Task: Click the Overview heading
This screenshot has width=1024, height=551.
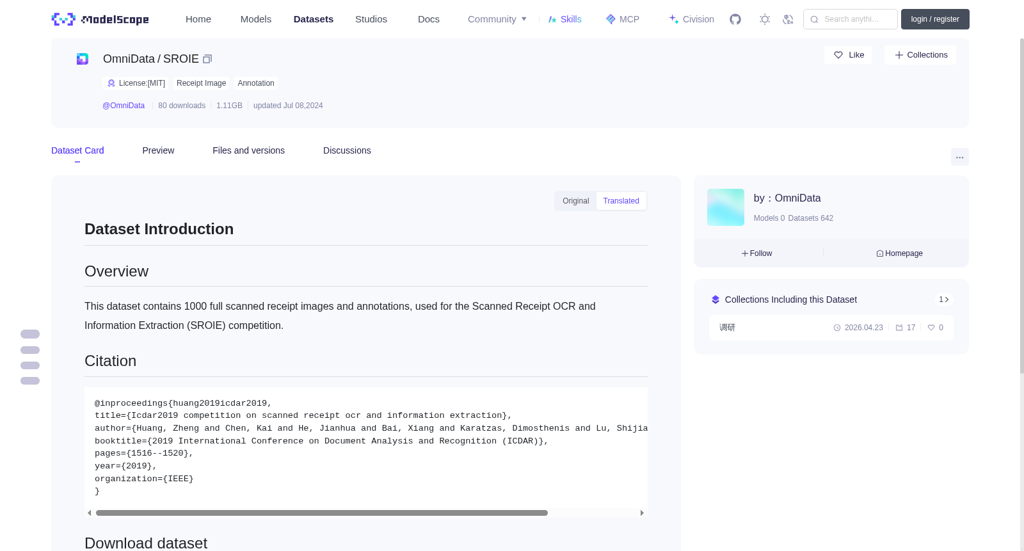Action: pyautogui.click(x=116, y=271)
